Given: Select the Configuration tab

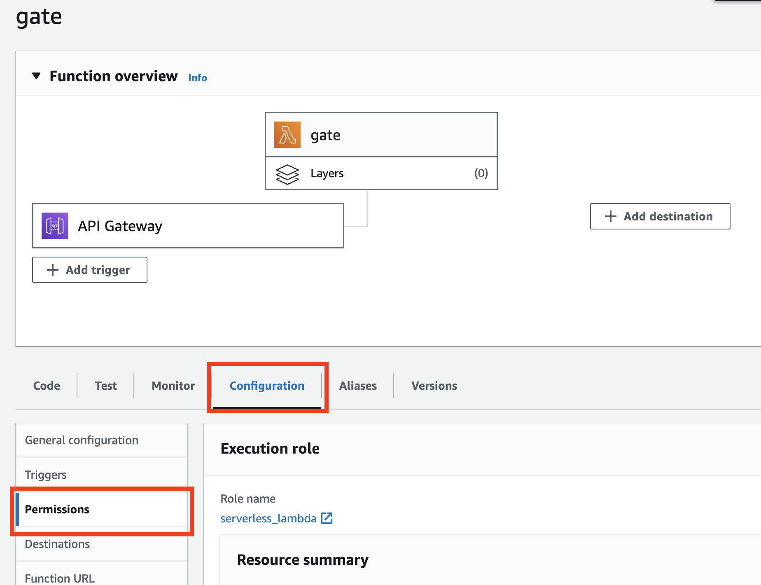Looking at the screenshot, I should [x=267, y=386].
